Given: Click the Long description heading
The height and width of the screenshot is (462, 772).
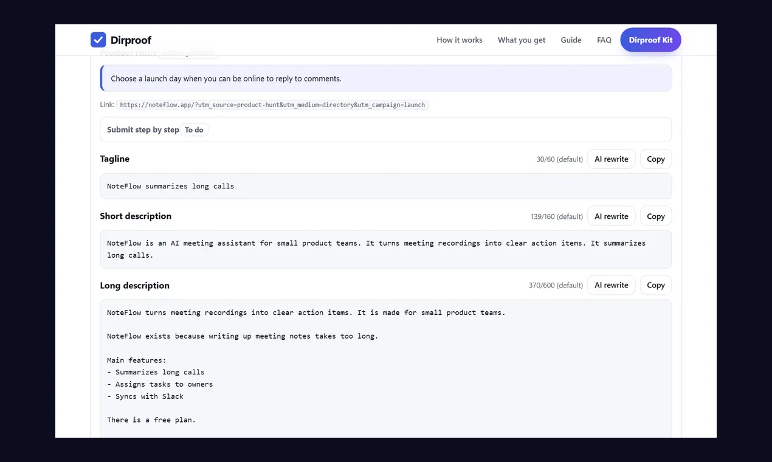Looking at the screenshot, I should pos(135,285).
